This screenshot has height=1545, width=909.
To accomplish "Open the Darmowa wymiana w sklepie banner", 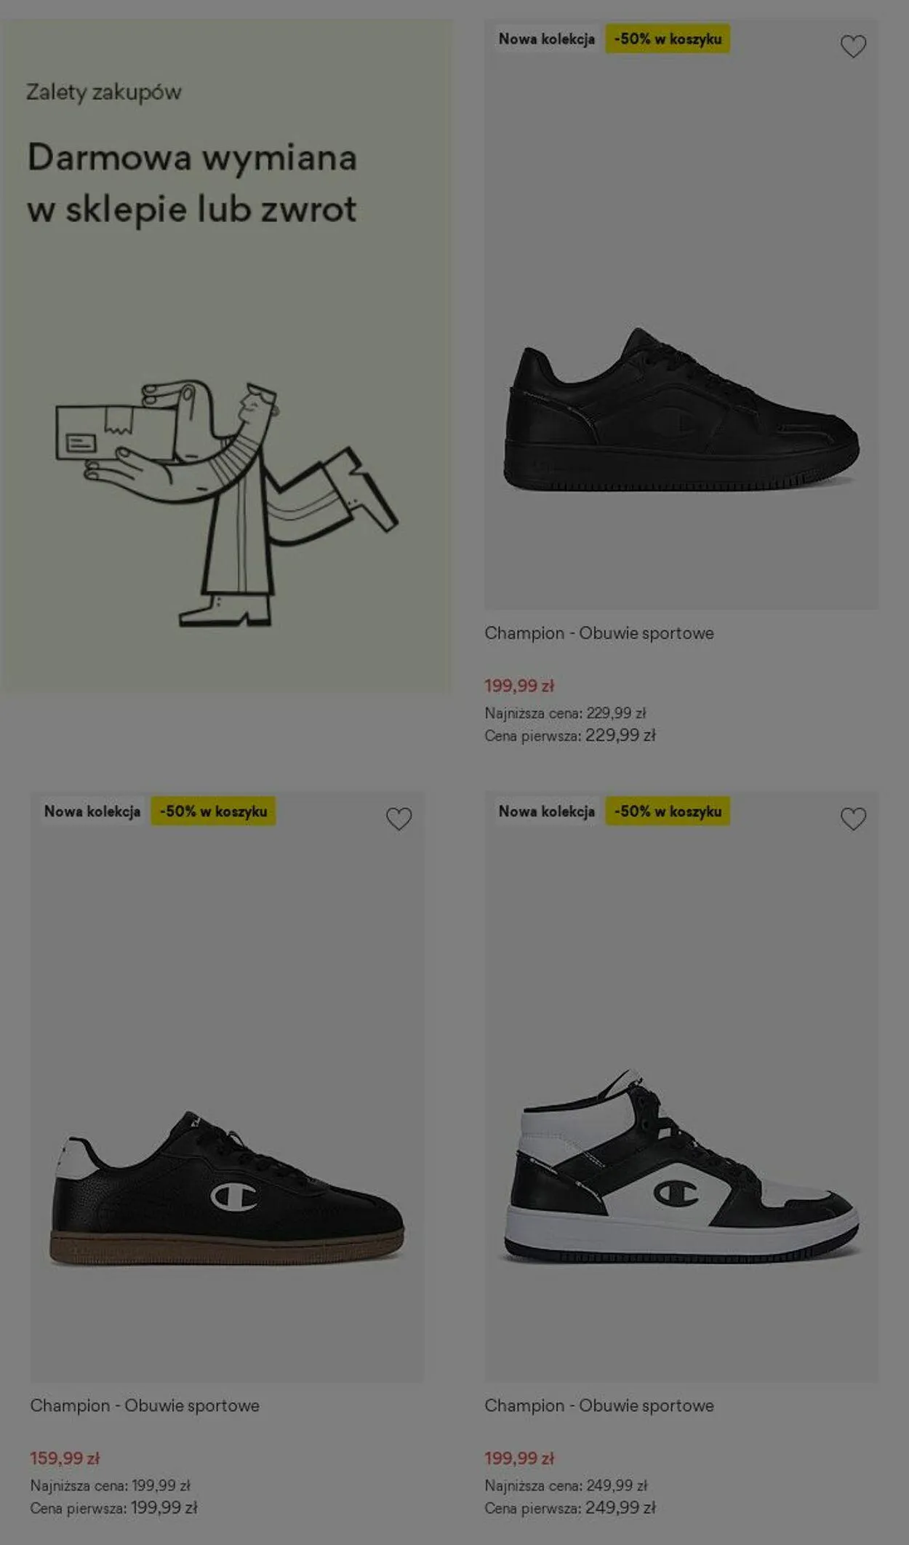I will [x=226, y=355].
